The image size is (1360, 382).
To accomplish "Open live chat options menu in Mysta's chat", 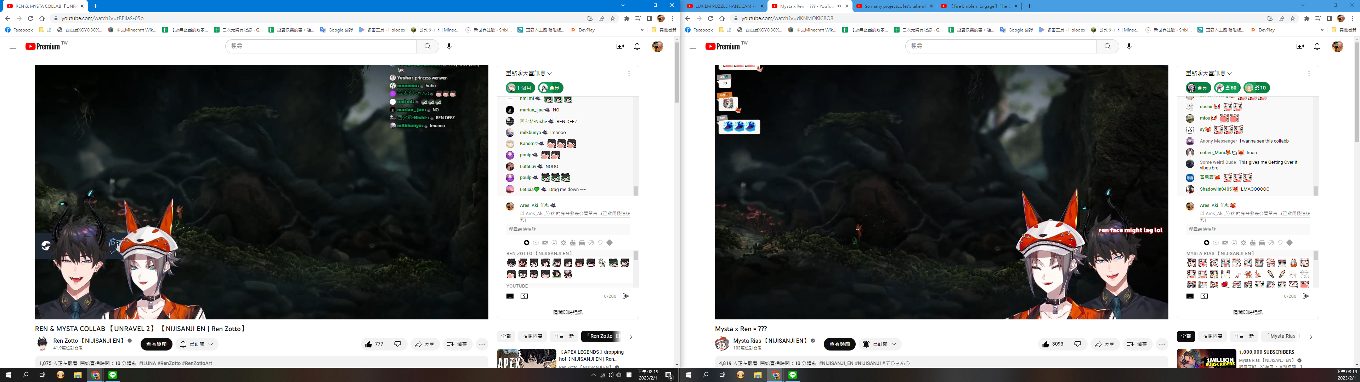I will (x=1309, y=74).
